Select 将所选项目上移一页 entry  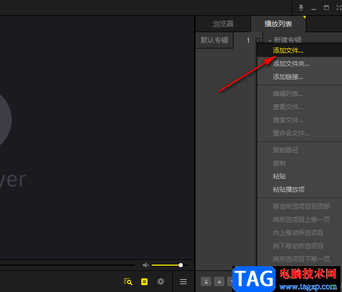299,220
